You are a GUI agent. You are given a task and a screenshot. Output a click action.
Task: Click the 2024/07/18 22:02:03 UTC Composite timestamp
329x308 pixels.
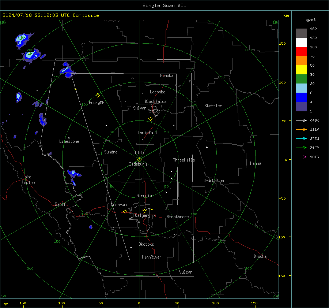[50, 15]
